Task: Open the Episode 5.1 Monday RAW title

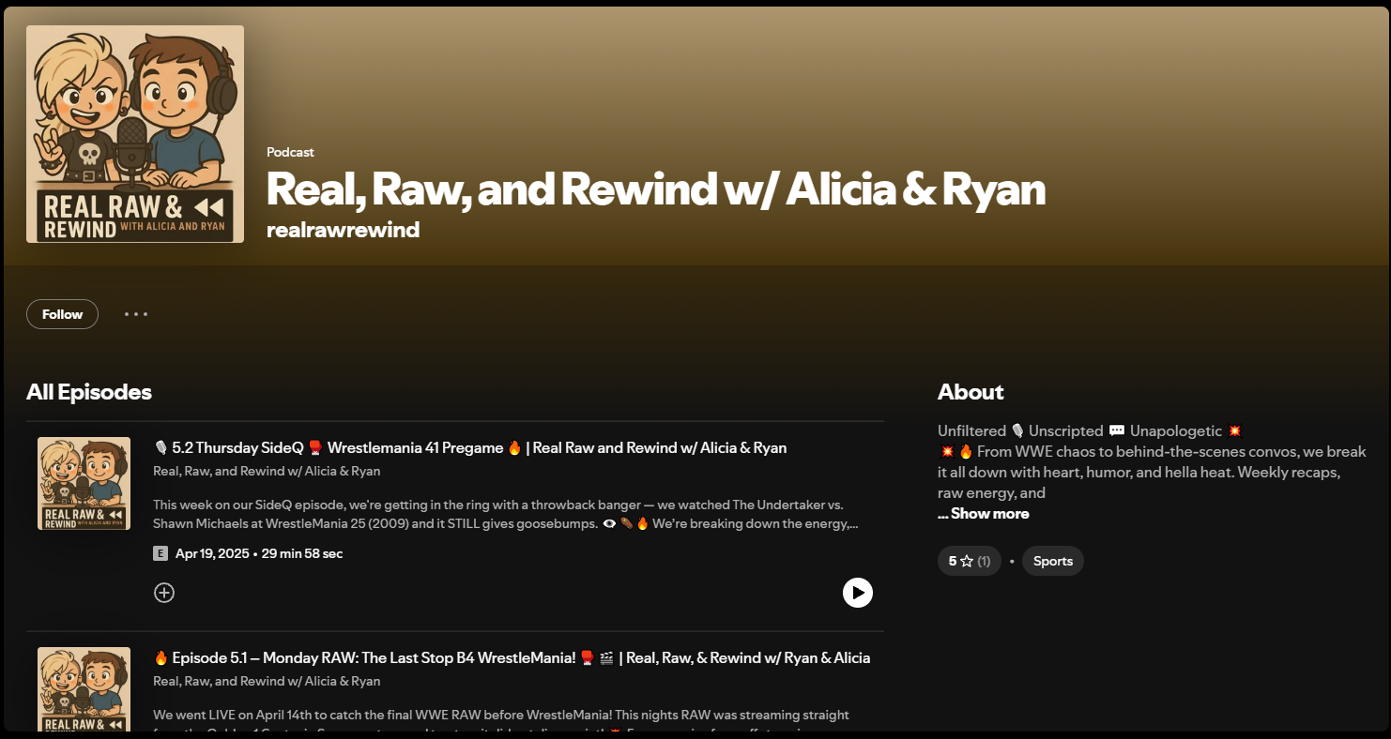Action: [512, 658]
